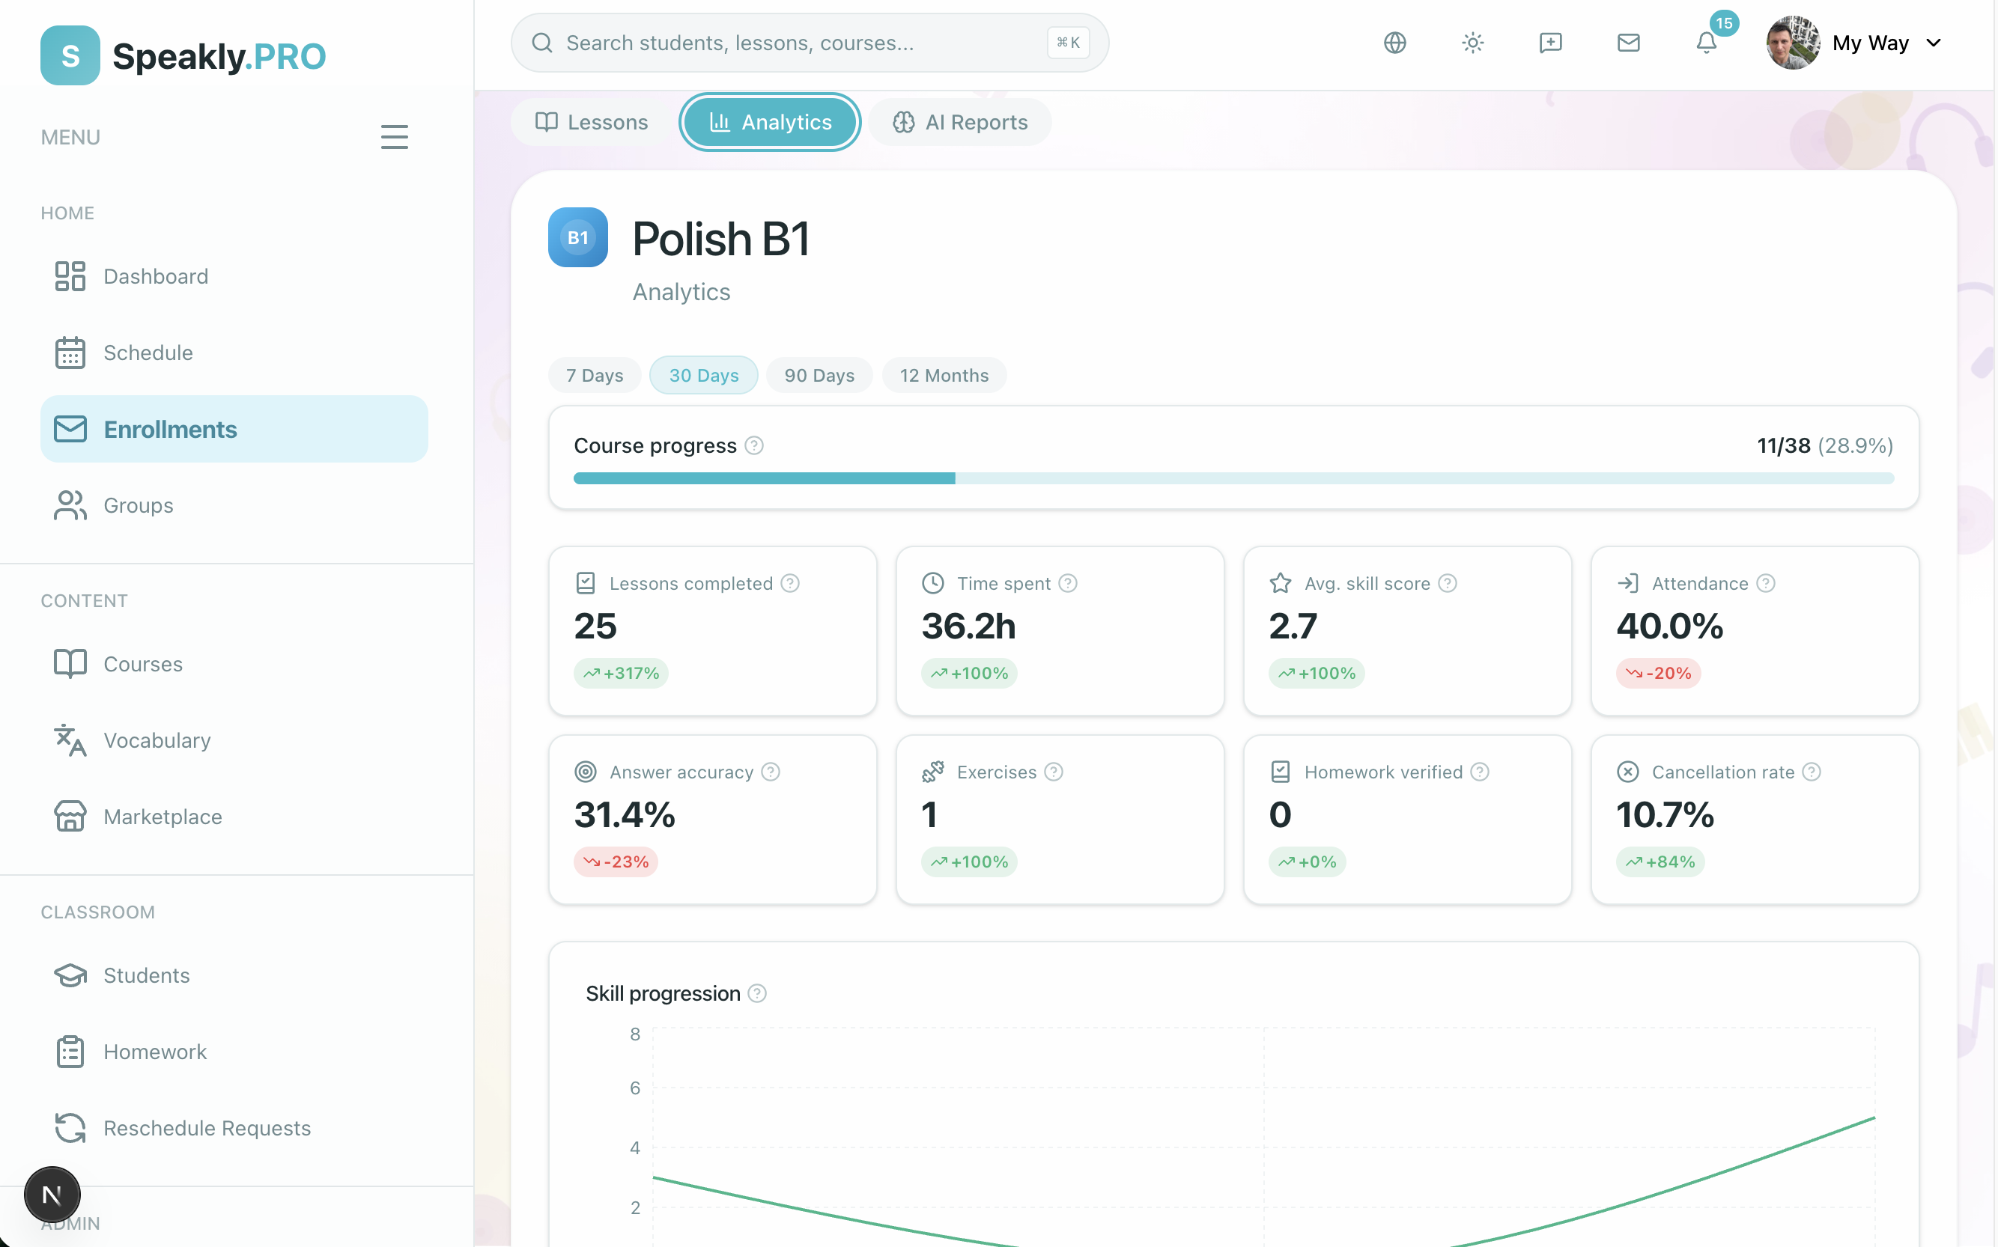Click the Vocabulary translate icon

coord(70,740)
